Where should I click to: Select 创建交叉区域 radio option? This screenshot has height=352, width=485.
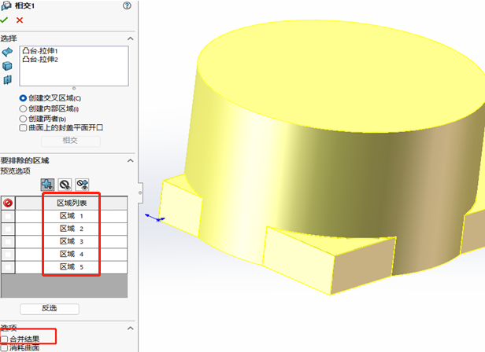[x=23, y=98]
